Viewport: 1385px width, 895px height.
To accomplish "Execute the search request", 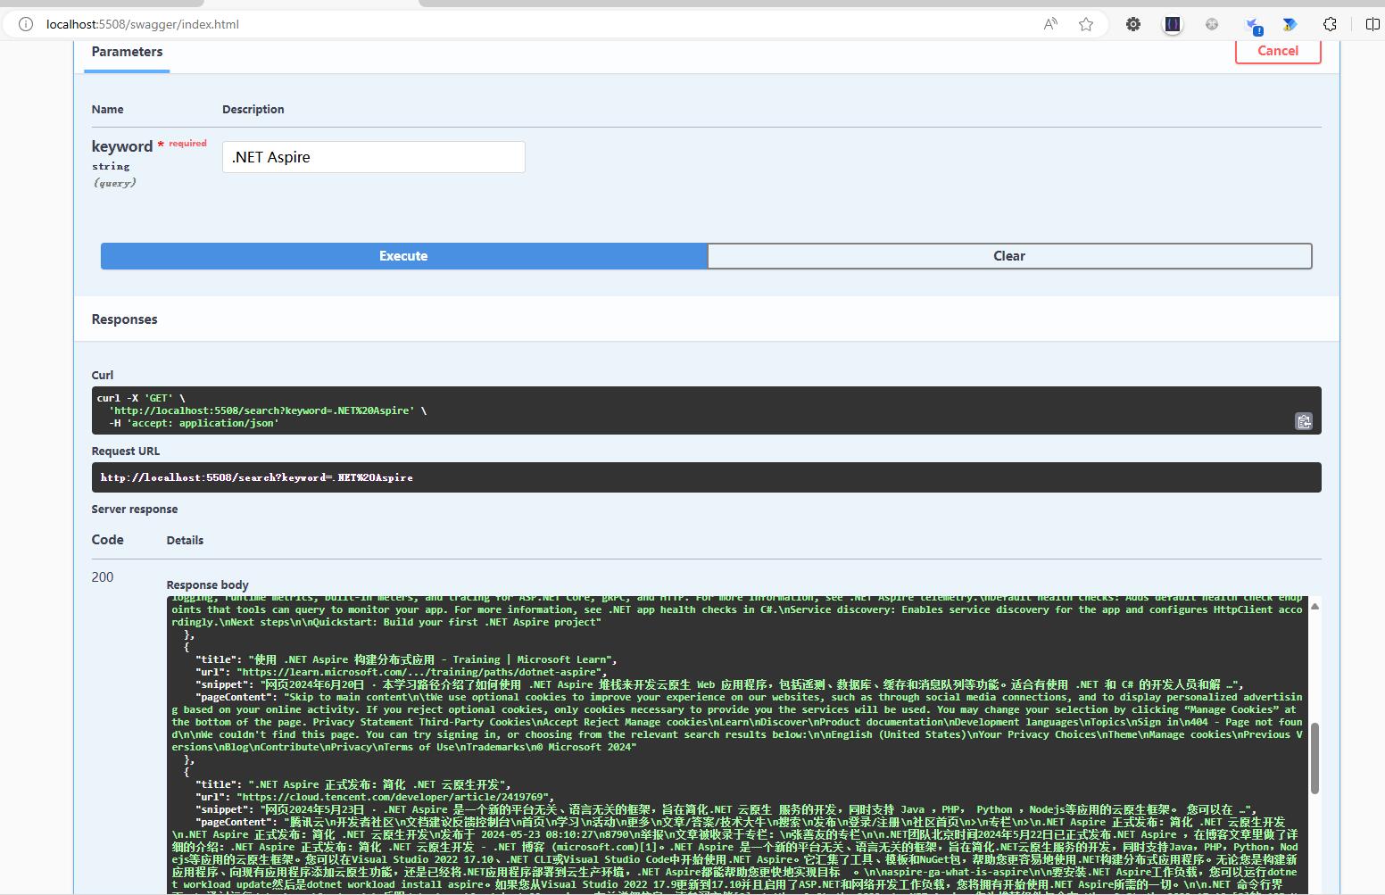I will click(403, 256).
